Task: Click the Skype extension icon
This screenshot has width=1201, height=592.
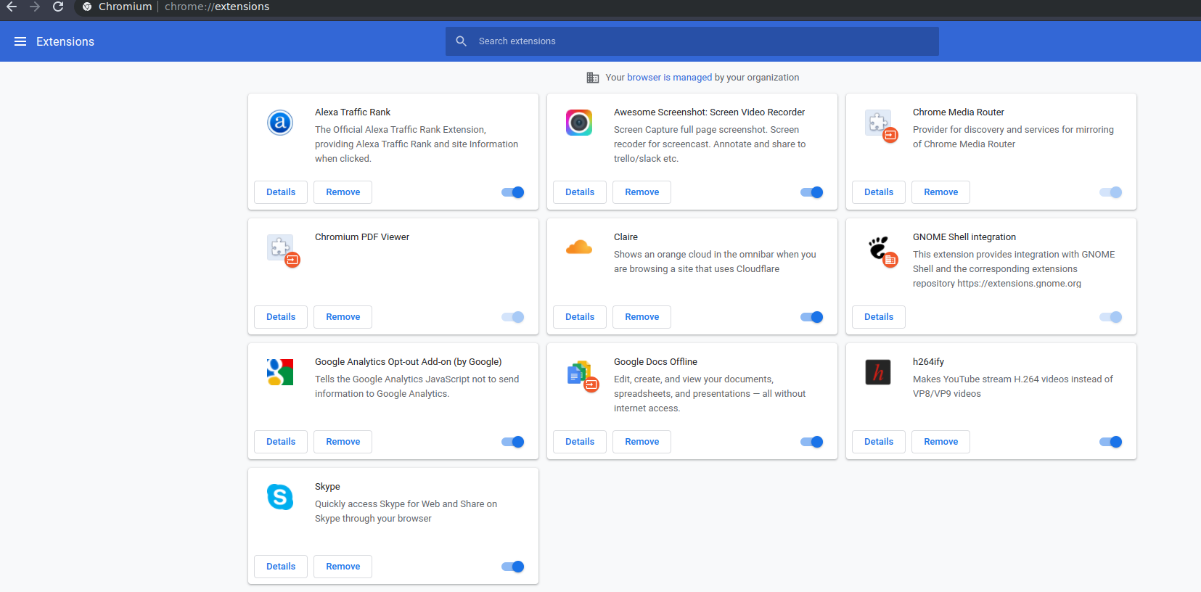Action: coord(280,497)
